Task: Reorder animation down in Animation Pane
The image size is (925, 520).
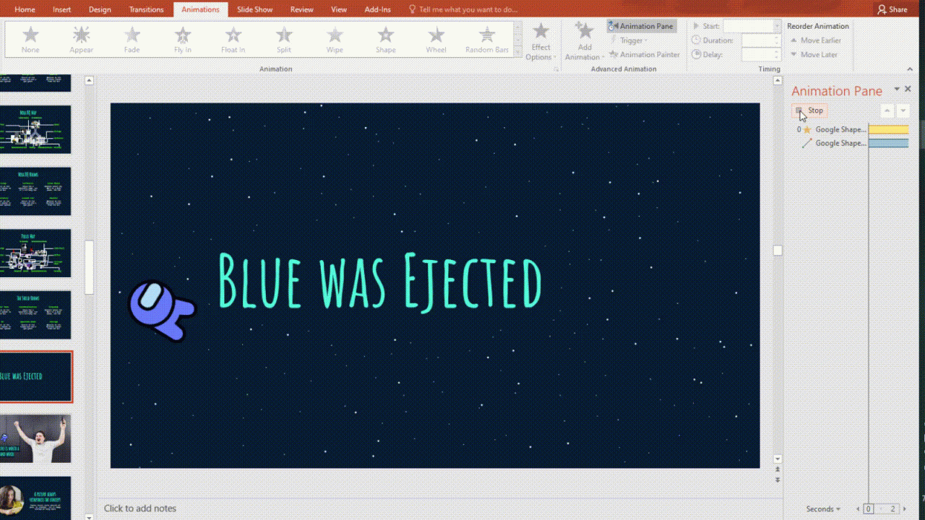Action: [x=903, y=110]
